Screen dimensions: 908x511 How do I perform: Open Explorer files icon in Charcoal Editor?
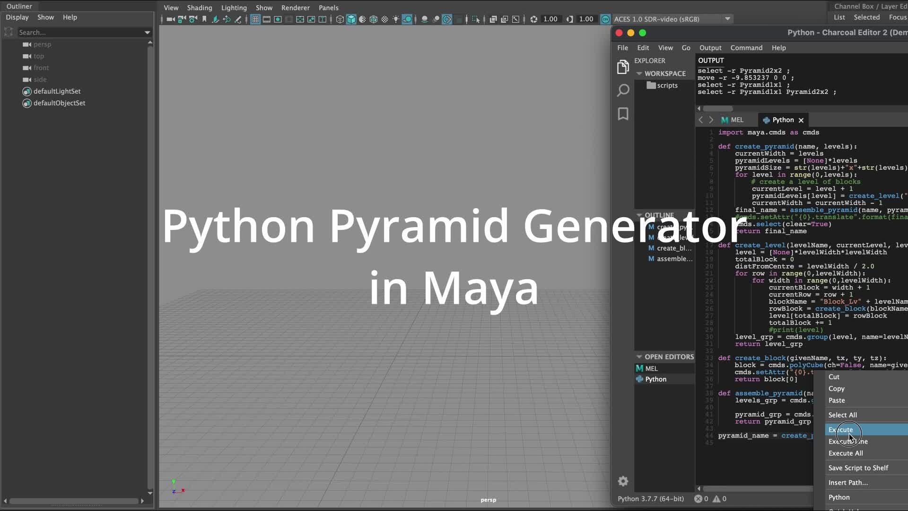[x=623, y=67]
